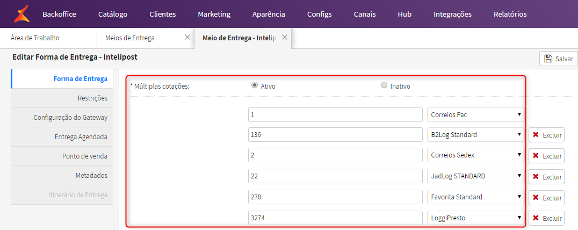Close the Meio de Entrega - Intelipost tab
Image resolution: width=578 pixels, height=230 pixels.
click(x=284, y=37)
